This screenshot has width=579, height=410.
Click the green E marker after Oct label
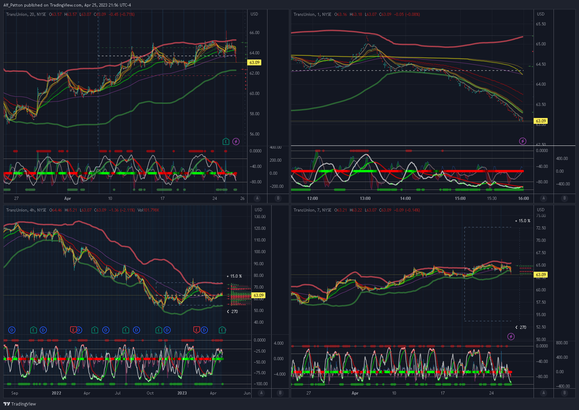pyautogui.click(x=159, y=330)
